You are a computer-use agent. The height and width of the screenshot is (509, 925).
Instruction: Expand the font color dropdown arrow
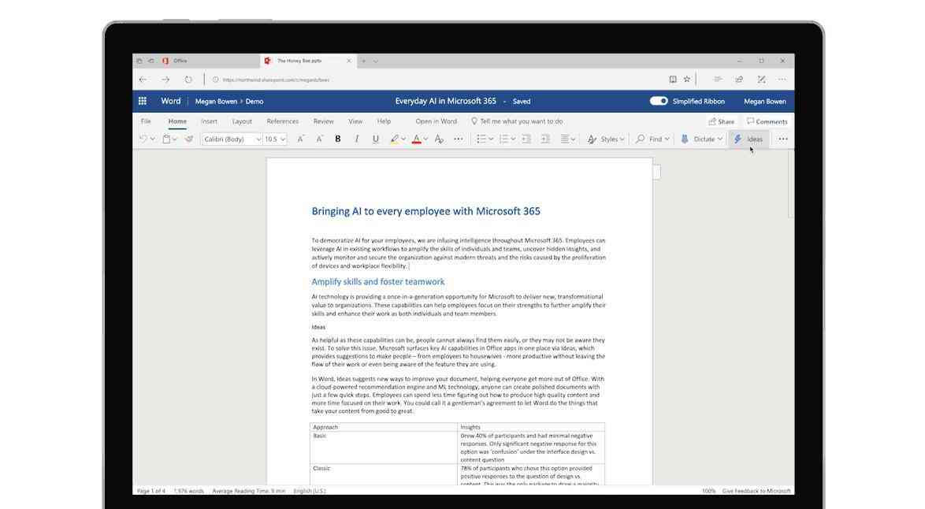[426, 139]
